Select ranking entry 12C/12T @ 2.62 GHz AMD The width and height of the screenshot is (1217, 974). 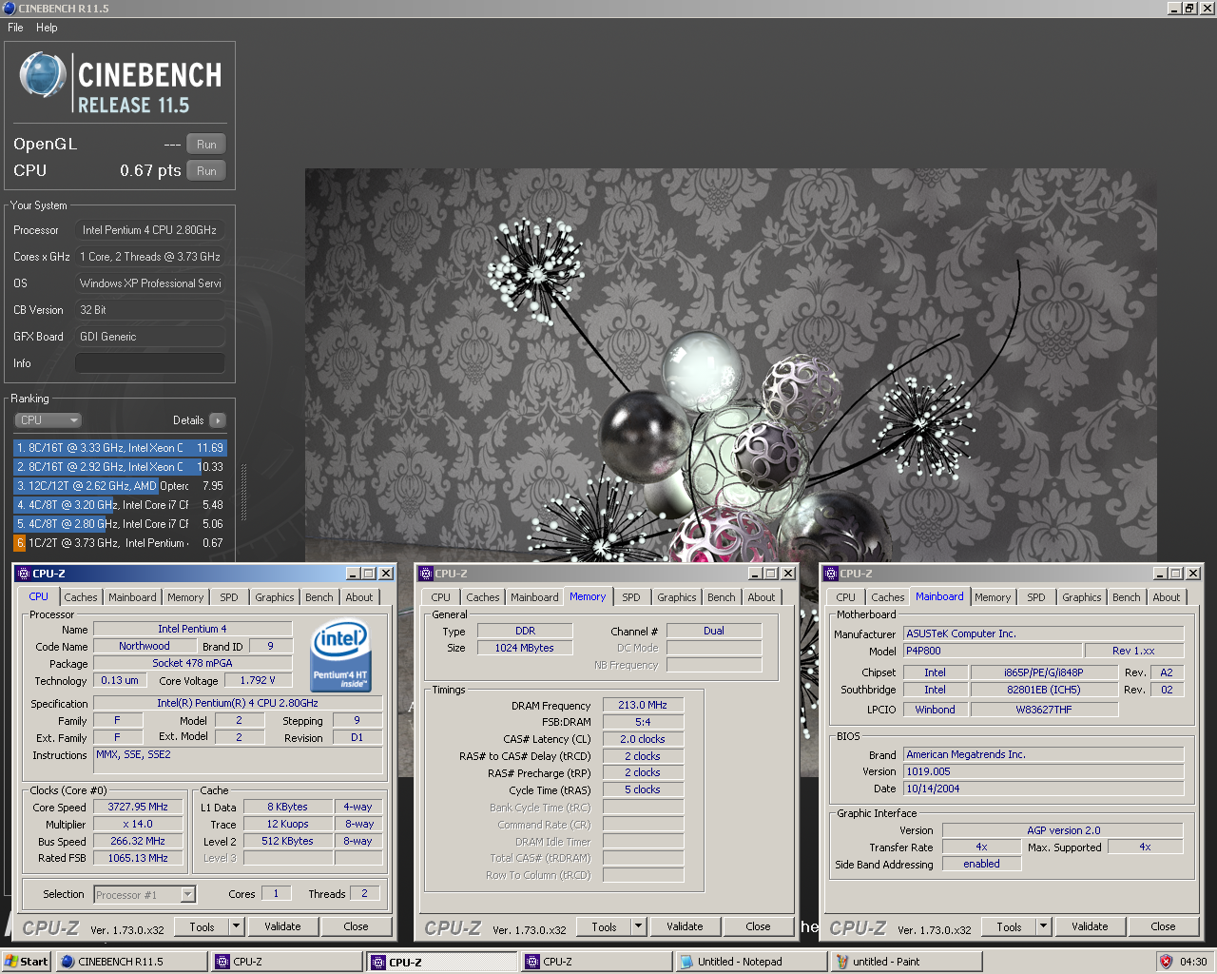point(120,486)
